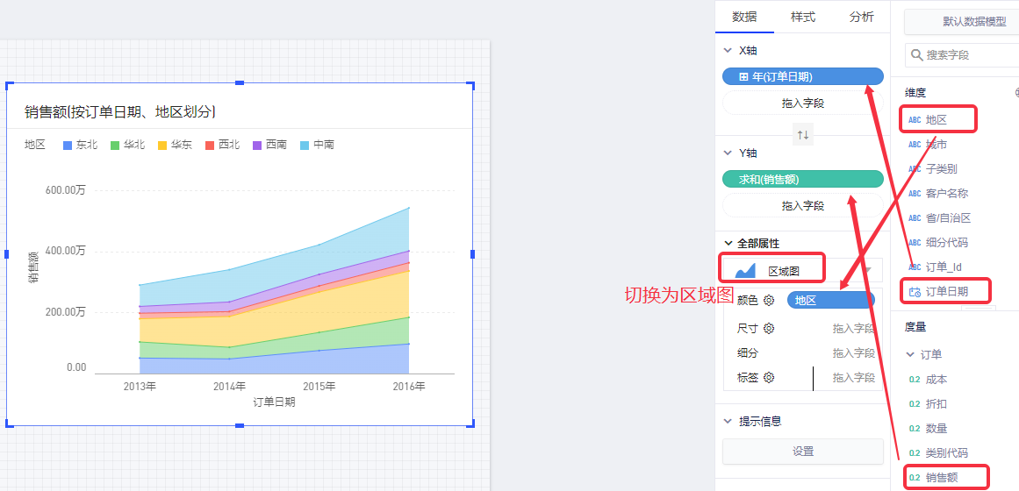This screenshot has height=491, width=1019.
Task: Click the search magnifier icon in field search
Action: point(917,55)
